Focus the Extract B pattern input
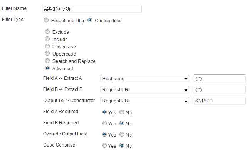 click(x=220, y=90)
